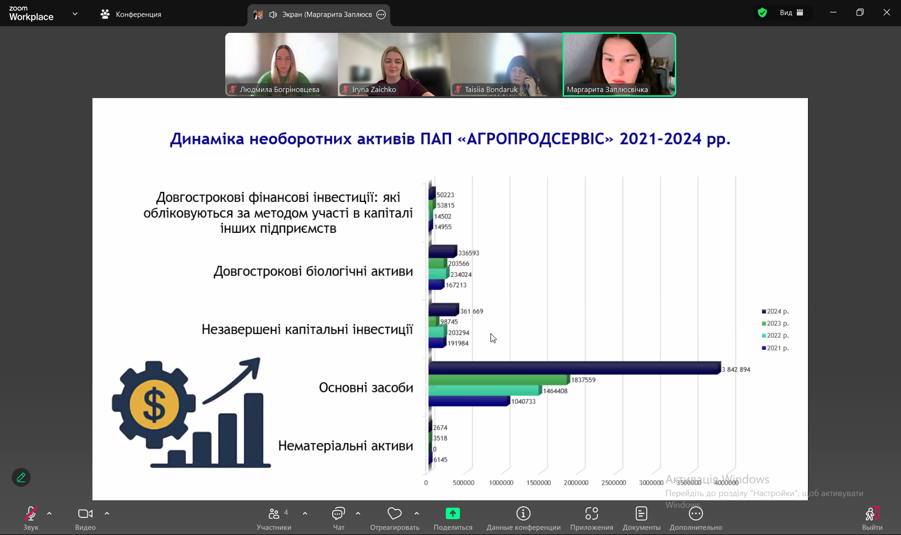Expand arrow next to Участники

coord(305,513)
